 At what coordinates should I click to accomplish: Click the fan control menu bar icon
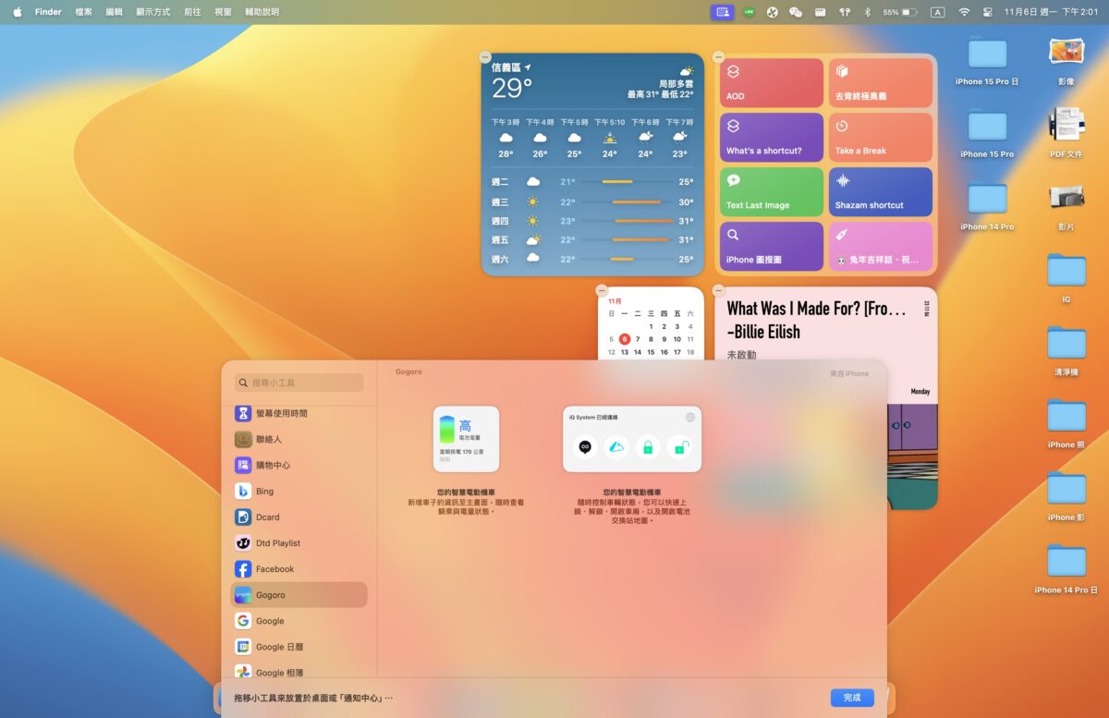[772, 12]
